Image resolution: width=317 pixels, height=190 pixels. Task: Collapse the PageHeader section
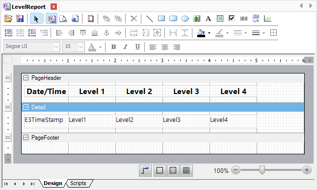coord(26,78)
